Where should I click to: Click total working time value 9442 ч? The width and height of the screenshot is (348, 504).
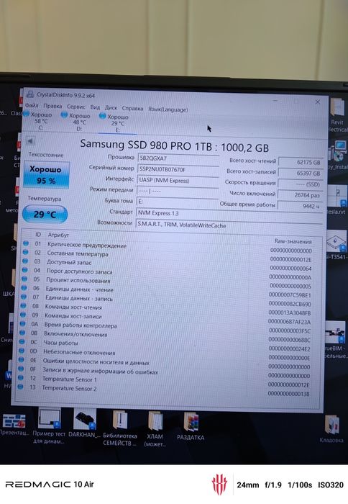(300, 206)
